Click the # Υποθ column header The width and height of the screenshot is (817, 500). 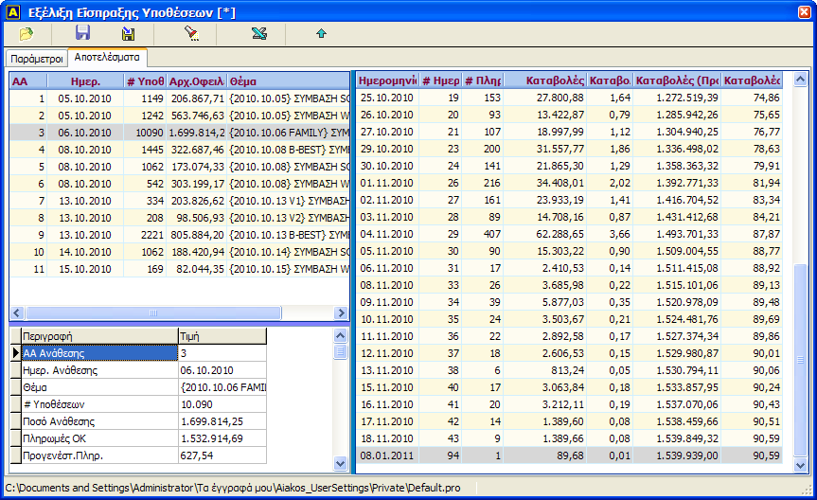(146, 80)
